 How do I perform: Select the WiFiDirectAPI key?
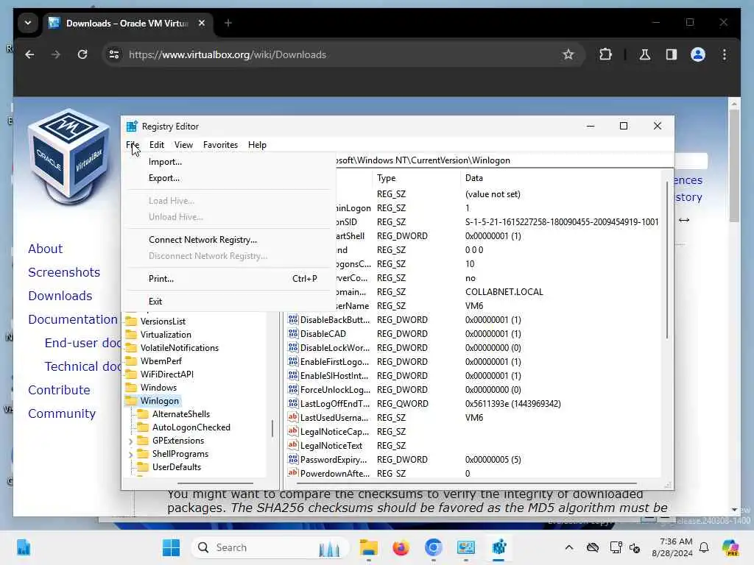click(x=167, y=374)
